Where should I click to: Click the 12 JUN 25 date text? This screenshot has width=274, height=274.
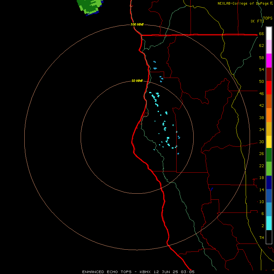166,272
